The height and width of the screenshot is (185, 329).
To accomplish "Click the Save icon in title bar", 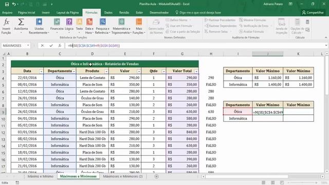I will 7,4.
